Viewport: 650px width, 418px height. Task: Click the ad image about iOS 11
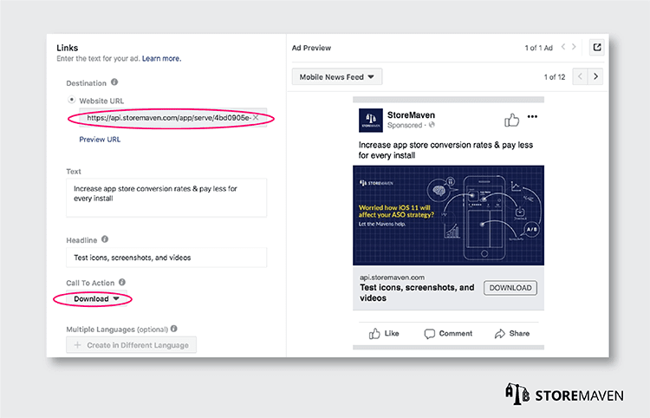pos(448,215)
